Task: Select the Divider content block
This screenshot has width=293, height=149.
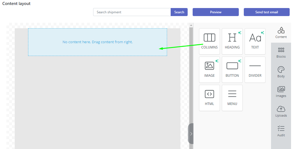Action: [x=255, y=70]
